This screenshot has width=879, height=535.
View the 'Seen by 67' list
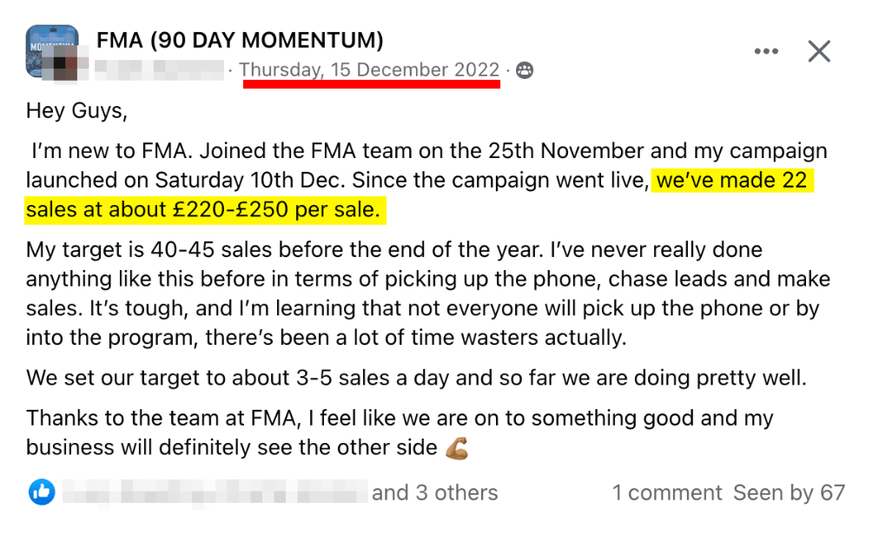[789, 492]
